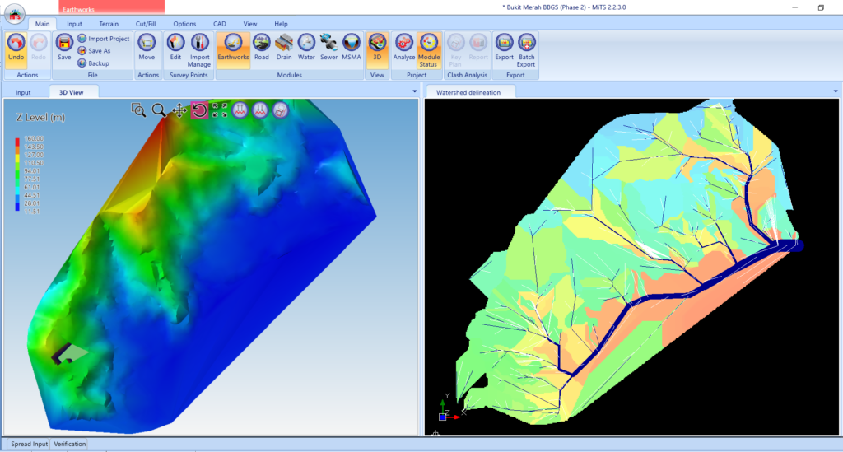
Task: Select the MSMA module
Action: 352,47
